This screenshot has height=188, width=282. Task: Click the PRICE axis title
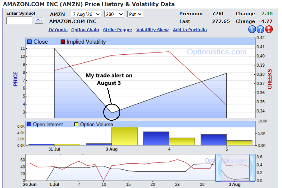click(x=16, y=79)
